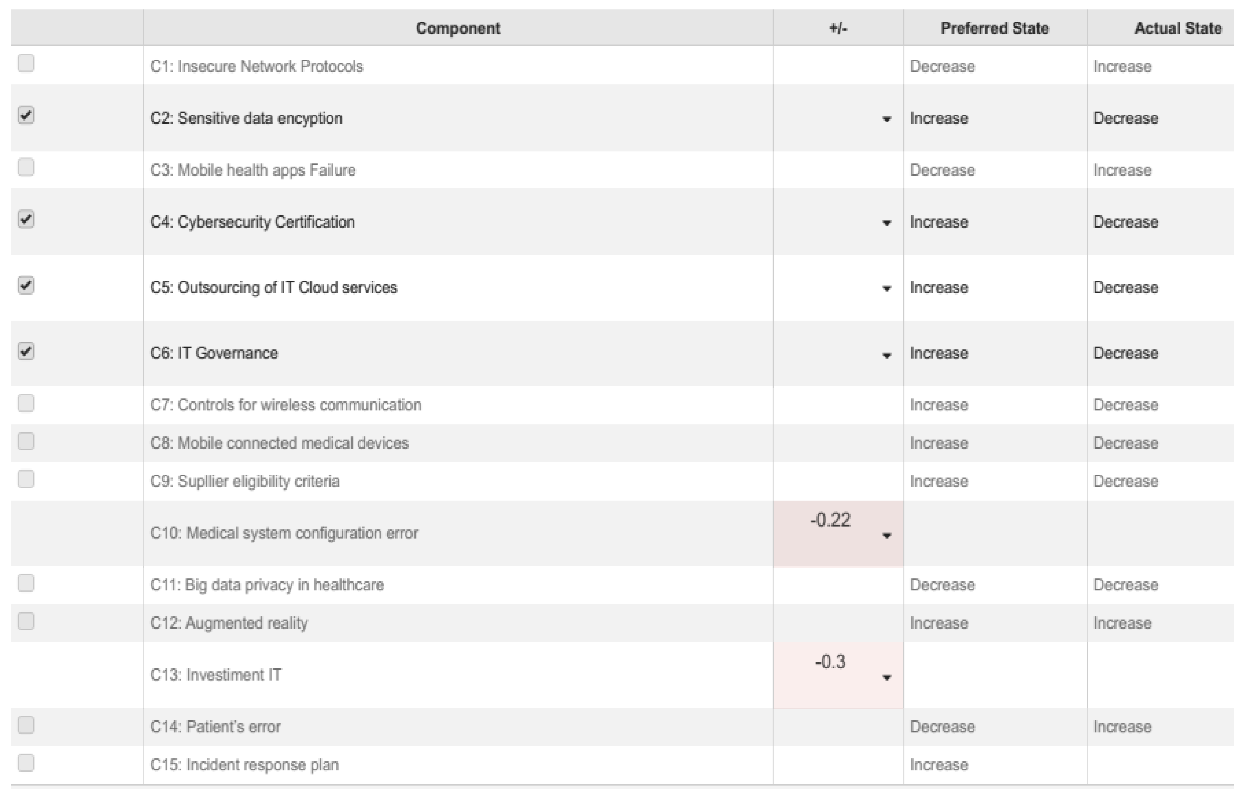
Task: Deselect the C6 IT Governance checkbox
Action: click(26, 351)
